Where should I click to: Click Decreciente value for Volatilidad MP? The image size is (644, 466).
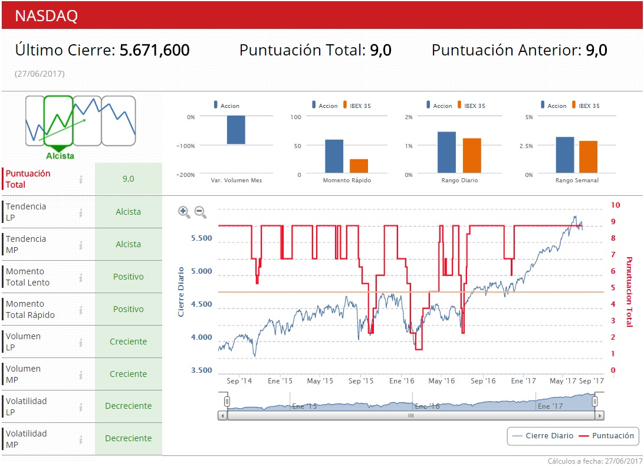click(x=128, y=438)
